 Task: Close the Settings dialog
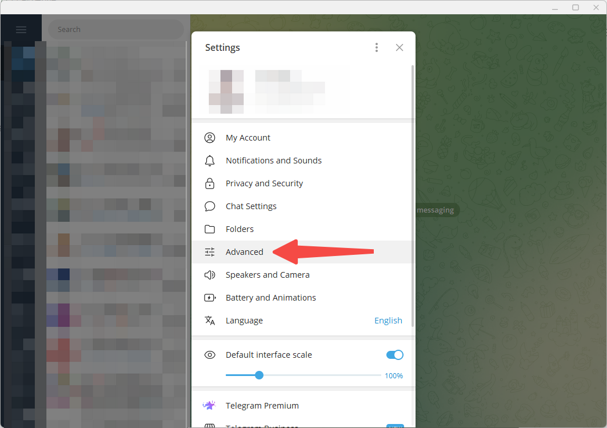click(400, 47)
